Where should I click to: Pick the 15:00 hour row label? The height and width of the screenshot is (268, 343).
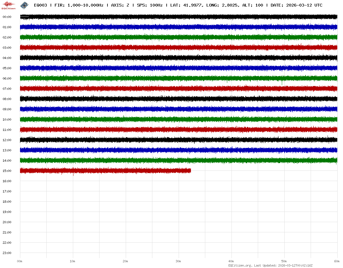pyautogui.click(x=7, y=171)
